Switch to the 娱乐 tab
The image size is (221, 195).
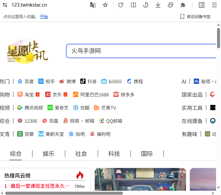point(49,154)
